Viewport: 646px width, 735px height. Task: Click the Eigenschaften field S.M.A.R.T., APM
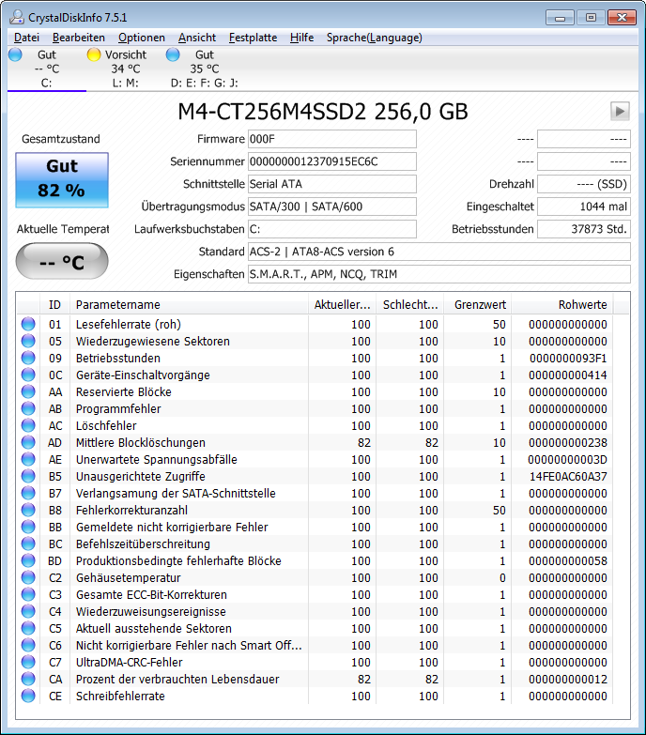(438, 274)
